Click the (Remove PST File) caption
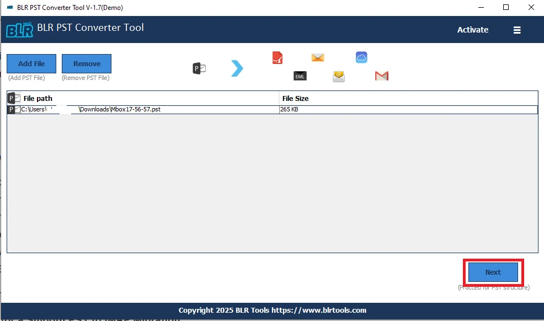This screenshot has width=544, height=321. click(x=86, y=78)
